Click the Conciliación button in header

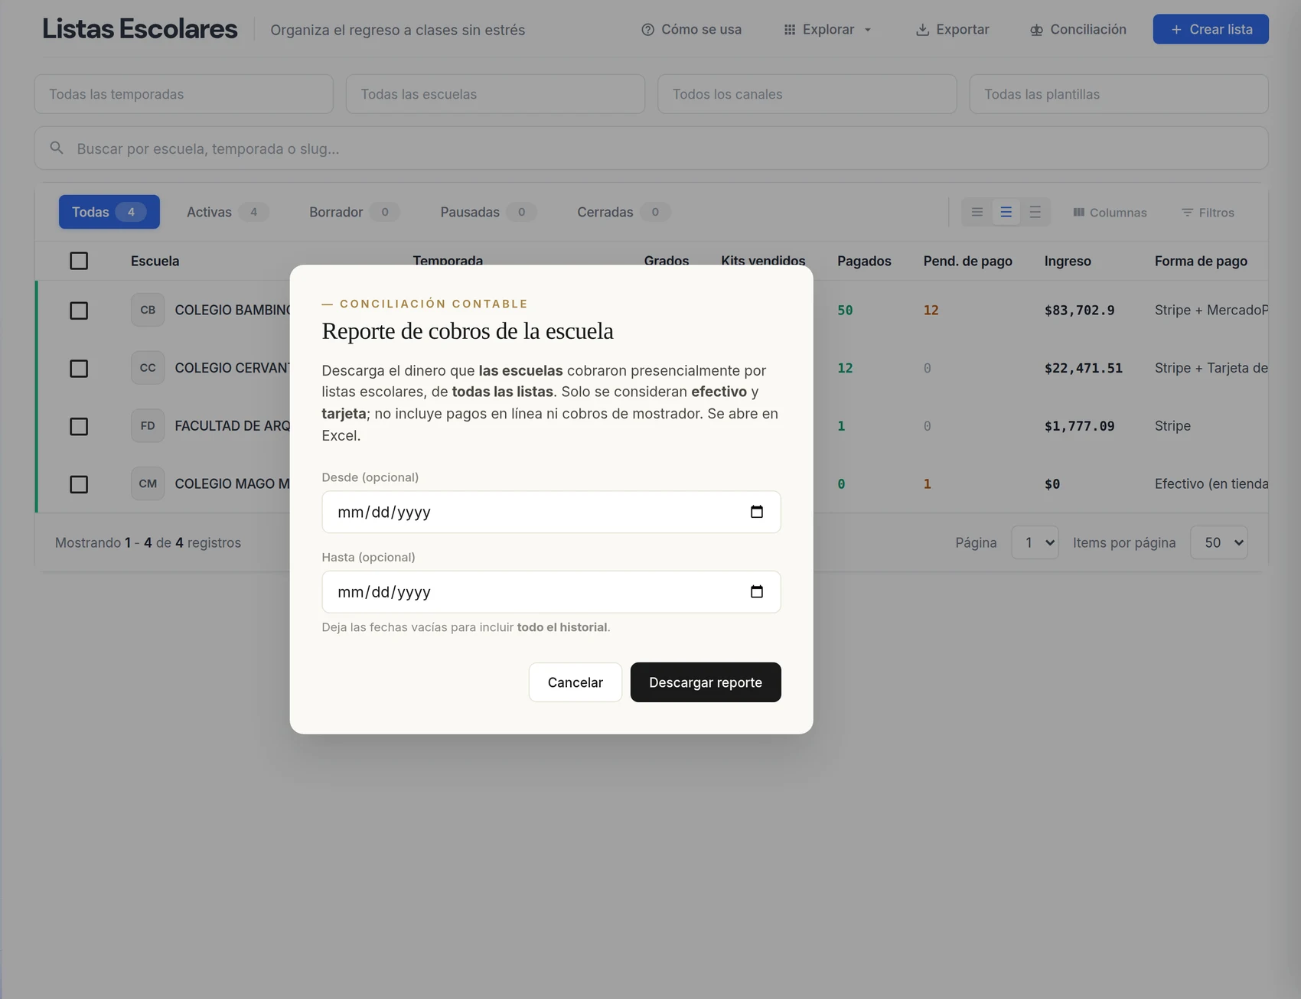1078,29
